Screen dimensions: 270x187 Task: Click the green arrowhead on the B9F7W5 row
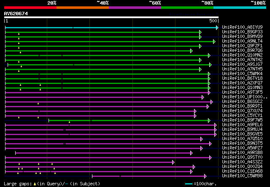209,120
